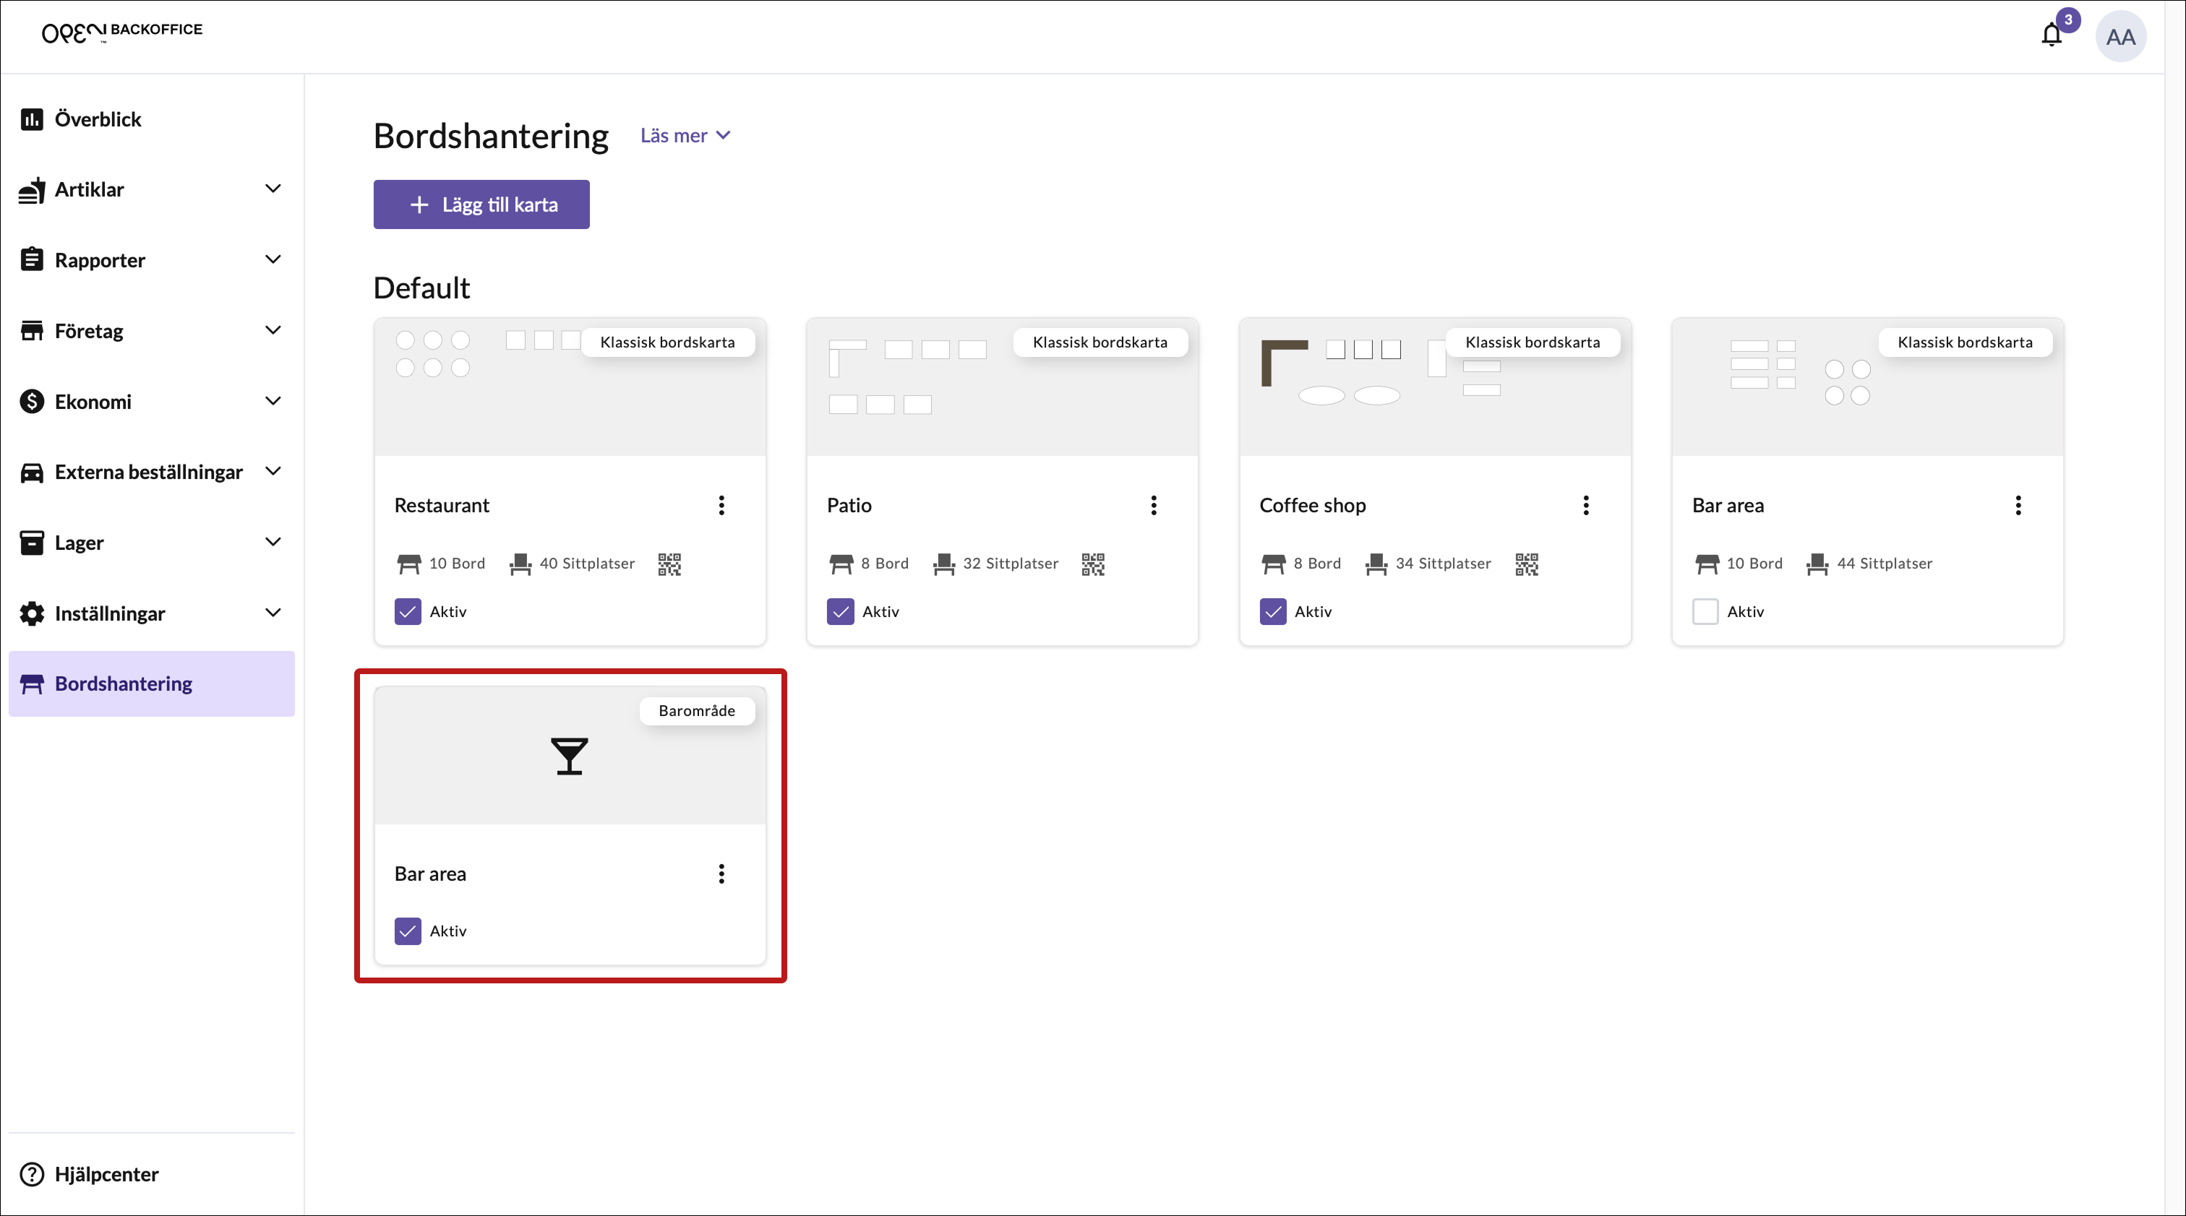Open the notifications bell icon

pos(2051,35)
